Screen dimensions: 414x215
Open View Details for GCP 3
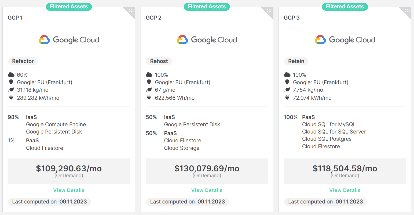click(345, 190)
